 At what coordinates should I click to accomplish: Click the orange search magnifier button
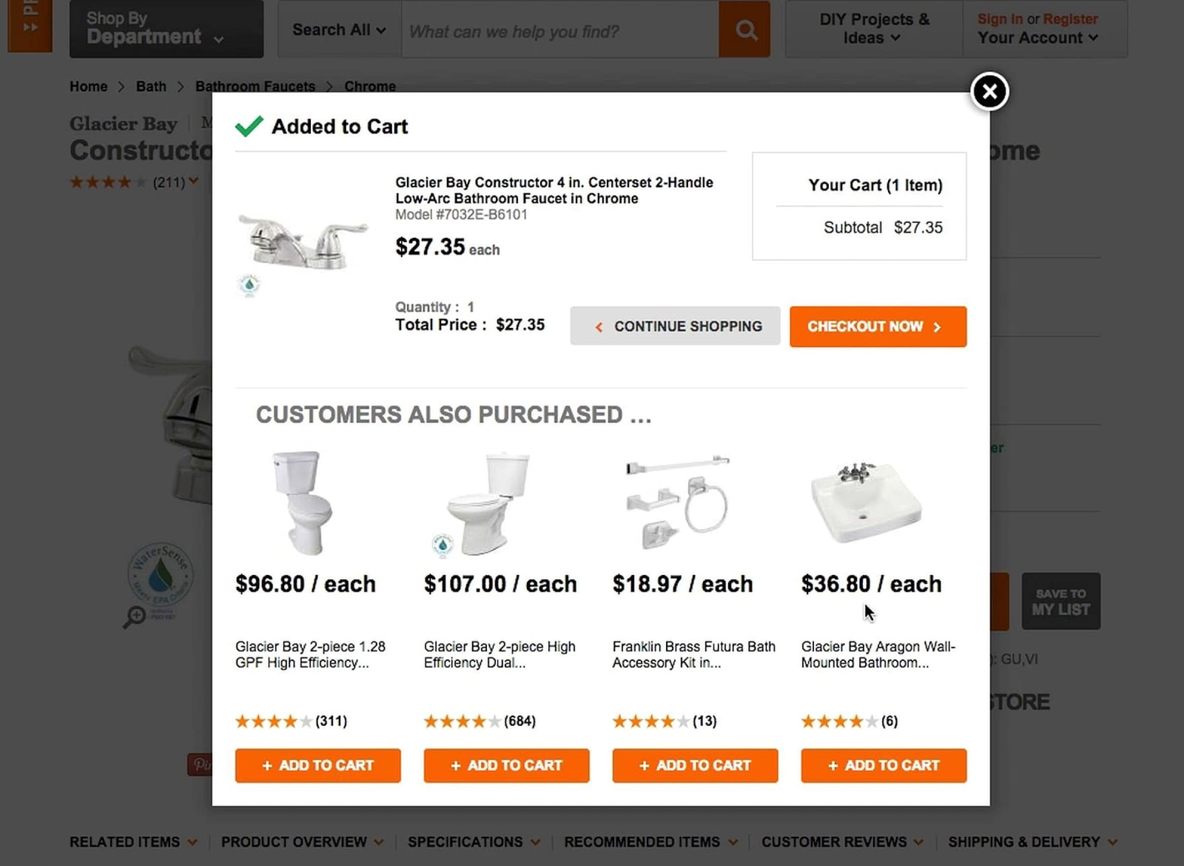[744, 30]
